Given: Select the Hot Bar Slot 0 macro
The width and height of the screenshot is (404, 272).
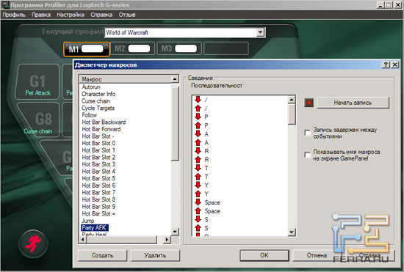Looking at the screenshot, I should 98,143.
